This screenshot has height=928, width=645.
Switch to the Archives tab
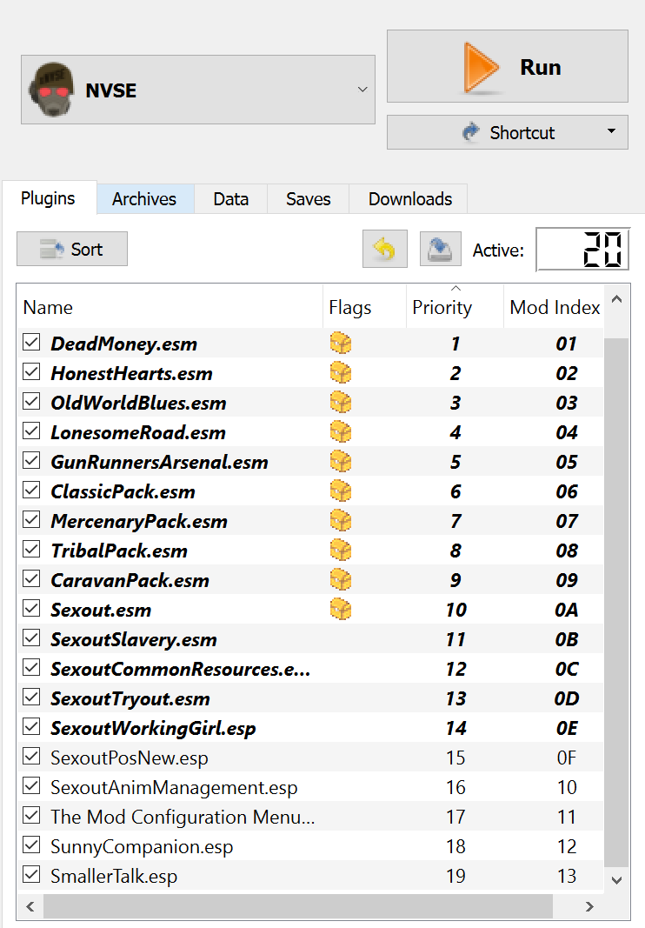click(144, 199)
